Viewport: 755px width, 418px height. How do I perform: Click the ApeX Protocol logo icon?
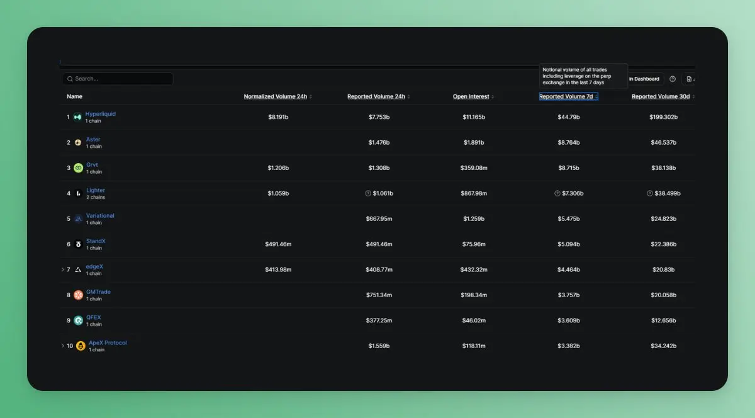tap(81, 346)
